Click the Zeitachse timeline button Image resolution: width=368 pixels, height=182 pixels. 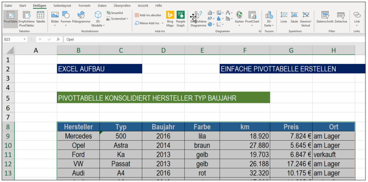click(341, 17)
